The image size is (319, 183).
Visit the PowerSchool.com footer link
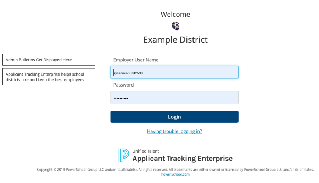click(x=175, y=174)
